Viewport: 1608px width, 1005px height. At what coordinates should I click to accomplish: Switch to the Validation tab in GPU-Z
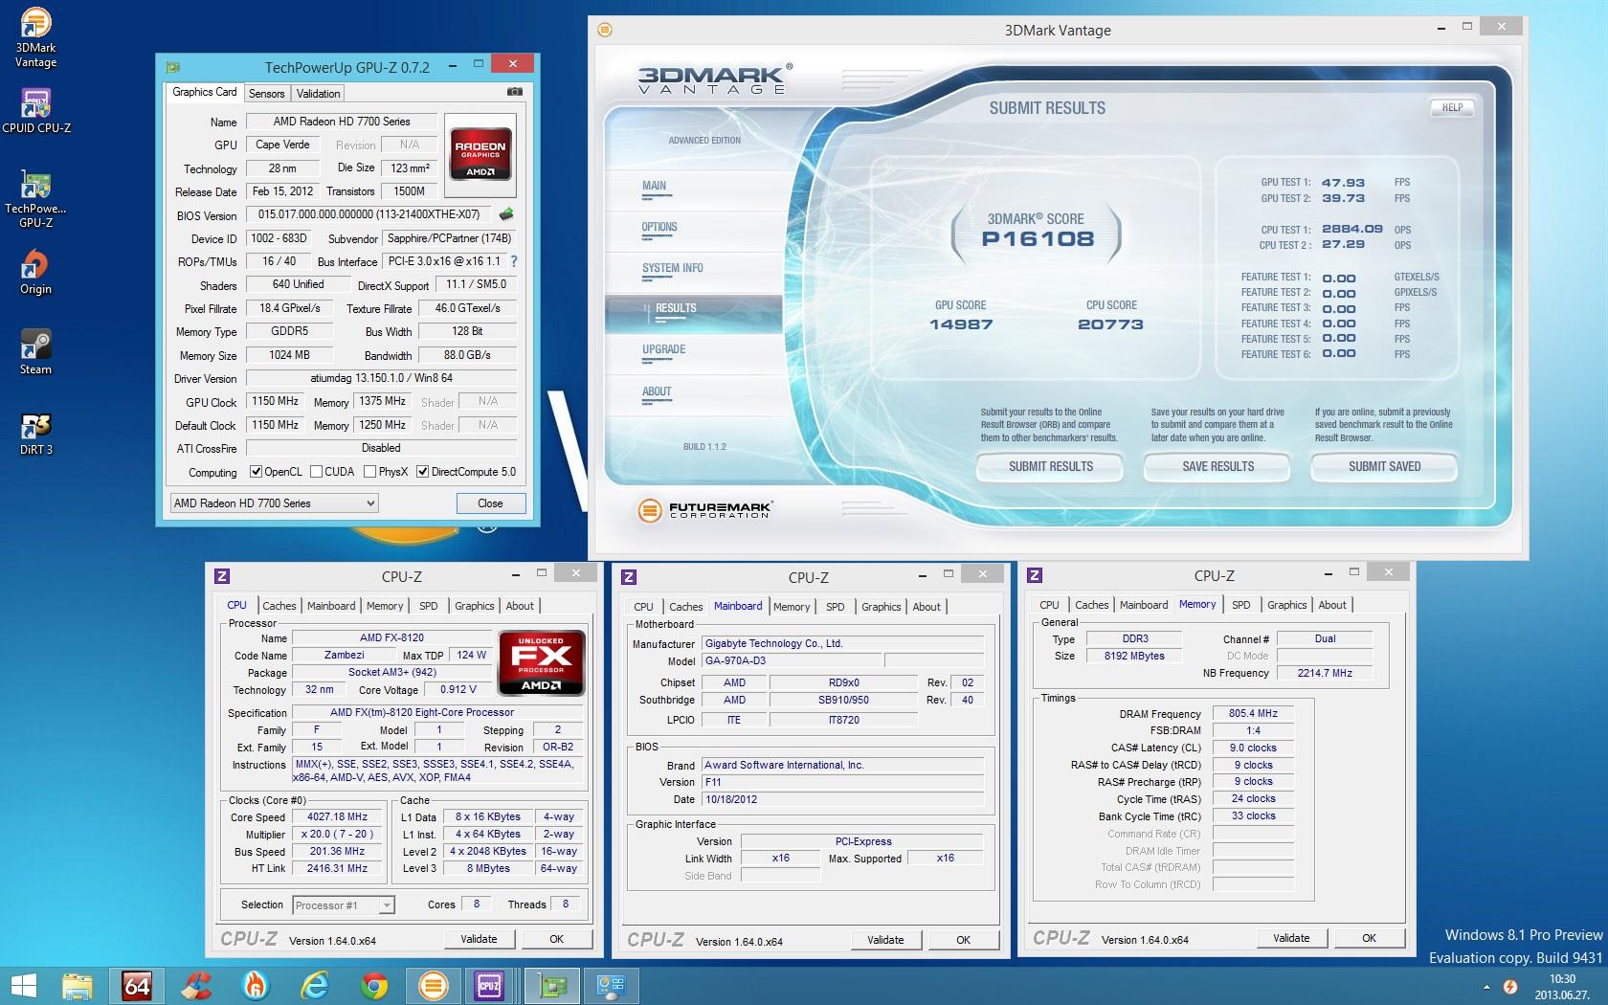(x=318, y=94)
